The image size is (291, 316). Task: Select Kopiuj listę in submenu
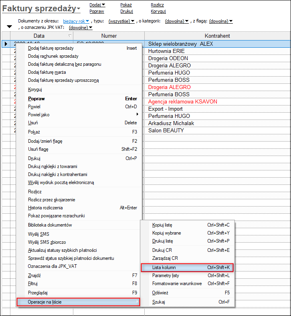[x=188, y=225]
